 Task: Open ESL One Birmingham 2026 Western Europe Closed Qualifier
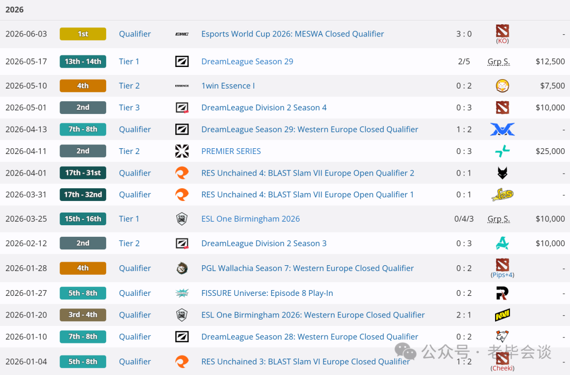pos(313,315)
